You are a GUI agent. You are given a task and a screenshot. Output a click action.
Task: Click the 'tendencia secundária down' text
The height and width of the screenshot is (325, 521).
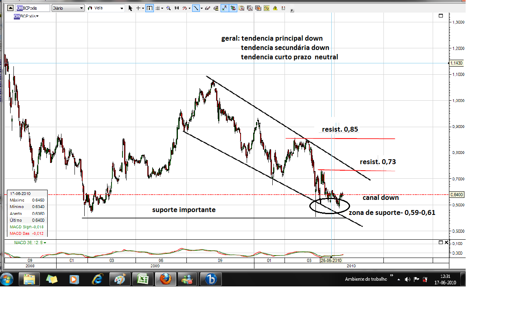point(285,48)
